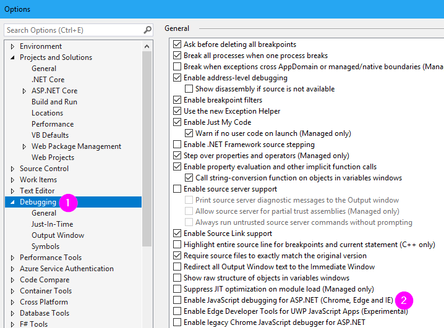Click the search magnifier icon

pyautogui.click(x=147, y=30)
